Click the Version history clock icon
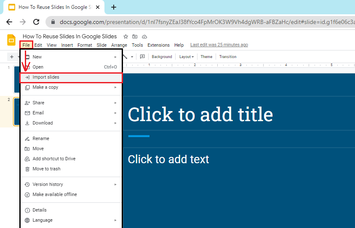Screen dimensions: 355x228 click(27, 184)
